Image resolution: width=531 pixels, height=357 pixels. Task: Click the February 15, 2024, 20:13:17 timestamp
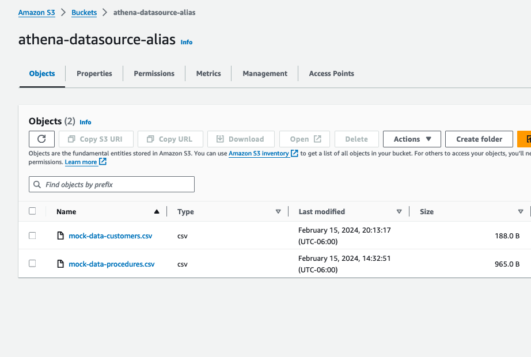pos(344,230)
